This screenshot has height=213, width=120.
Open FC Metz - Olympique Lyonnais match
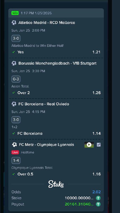click(x=46, y=145)
